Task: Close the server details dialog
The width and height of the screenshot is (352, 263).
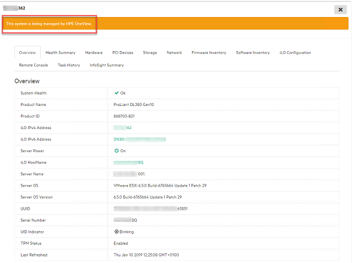Action: [339, 9]
